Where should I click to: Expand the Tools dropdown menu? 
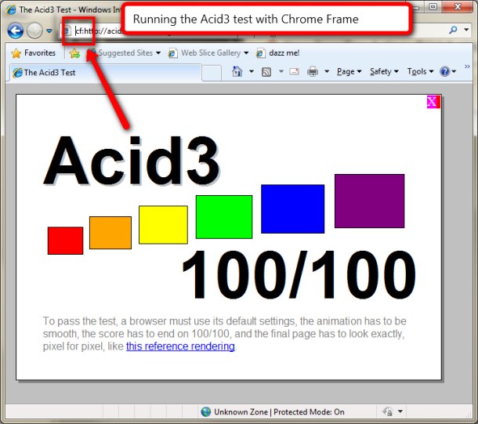point(420,72)
